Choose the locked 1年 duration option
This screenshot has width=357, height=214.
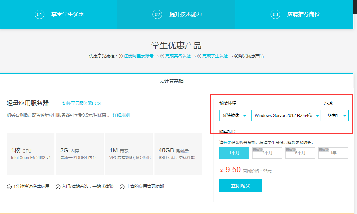[333, 153]
